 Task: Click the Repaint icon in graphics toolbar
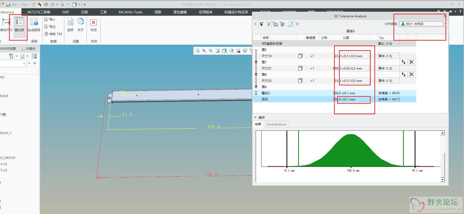[x=218, y=51]
